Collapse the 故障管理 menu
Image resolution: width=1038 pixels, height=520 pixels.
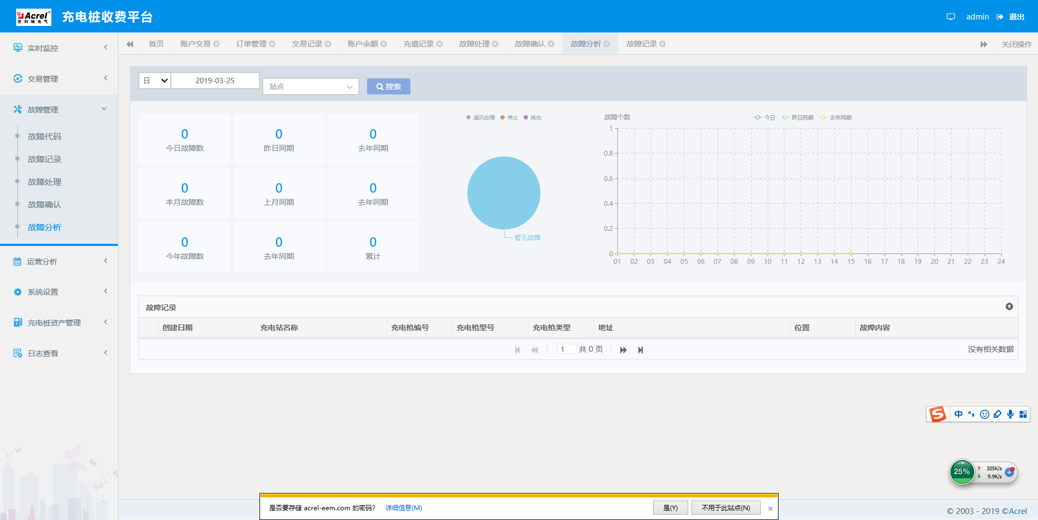click(x=104, y=109)
